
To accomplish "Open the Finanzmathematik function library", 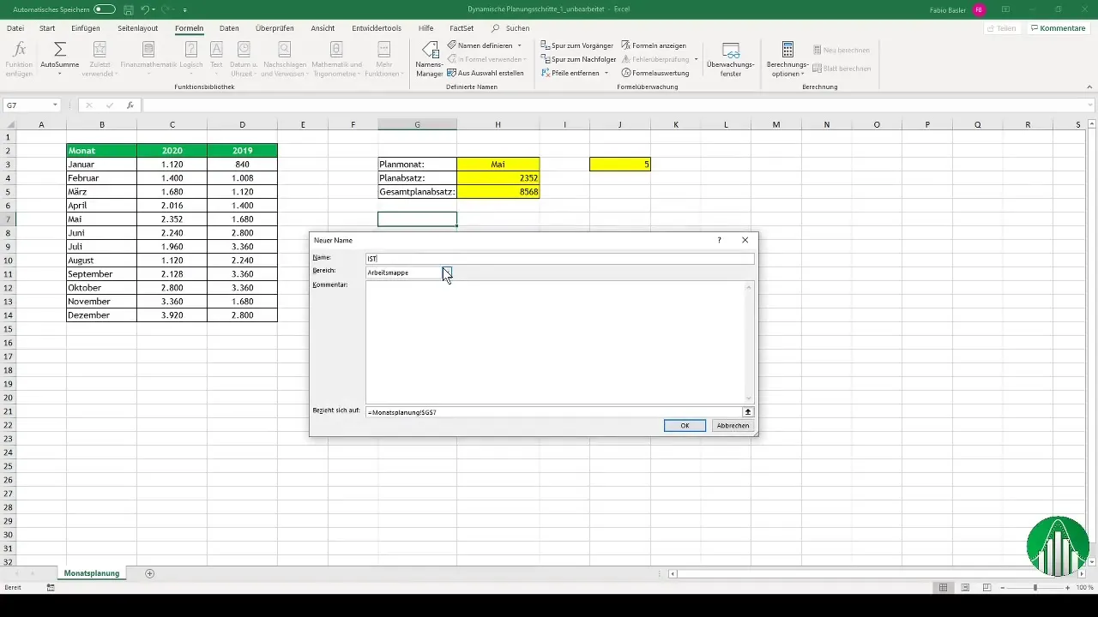I will (x=148, y=59).
